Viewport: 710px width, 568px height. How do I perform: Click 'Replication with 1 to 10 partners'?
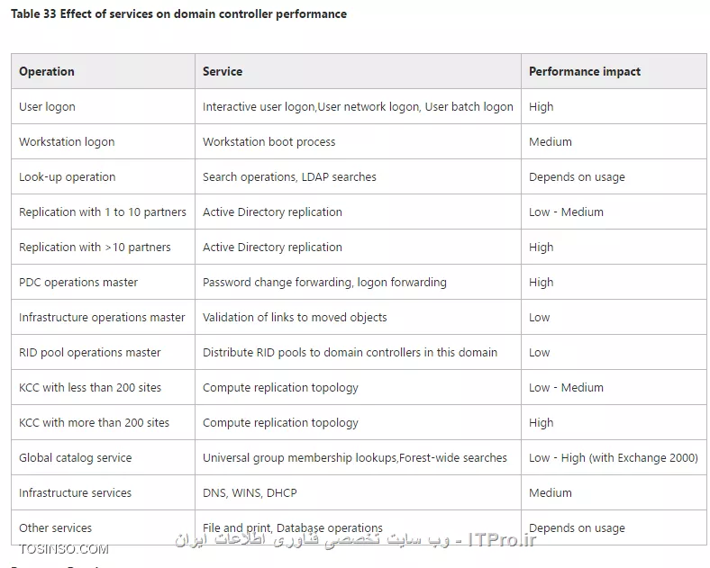click(x=103, y=212)
